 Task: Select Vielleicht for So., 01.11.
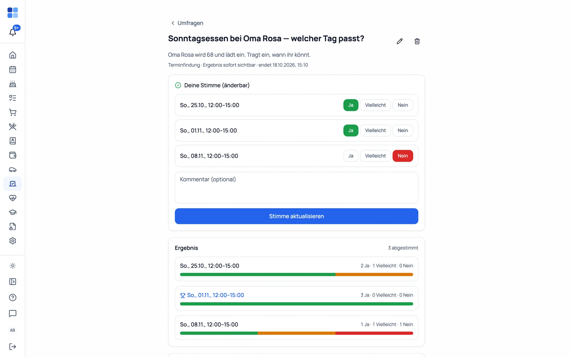tap(375, 131)
